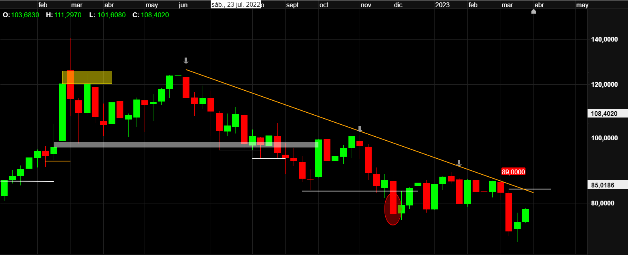Click the gray marker below the abr. label
The image size is (628, 255).
click(x=533, y=11)
